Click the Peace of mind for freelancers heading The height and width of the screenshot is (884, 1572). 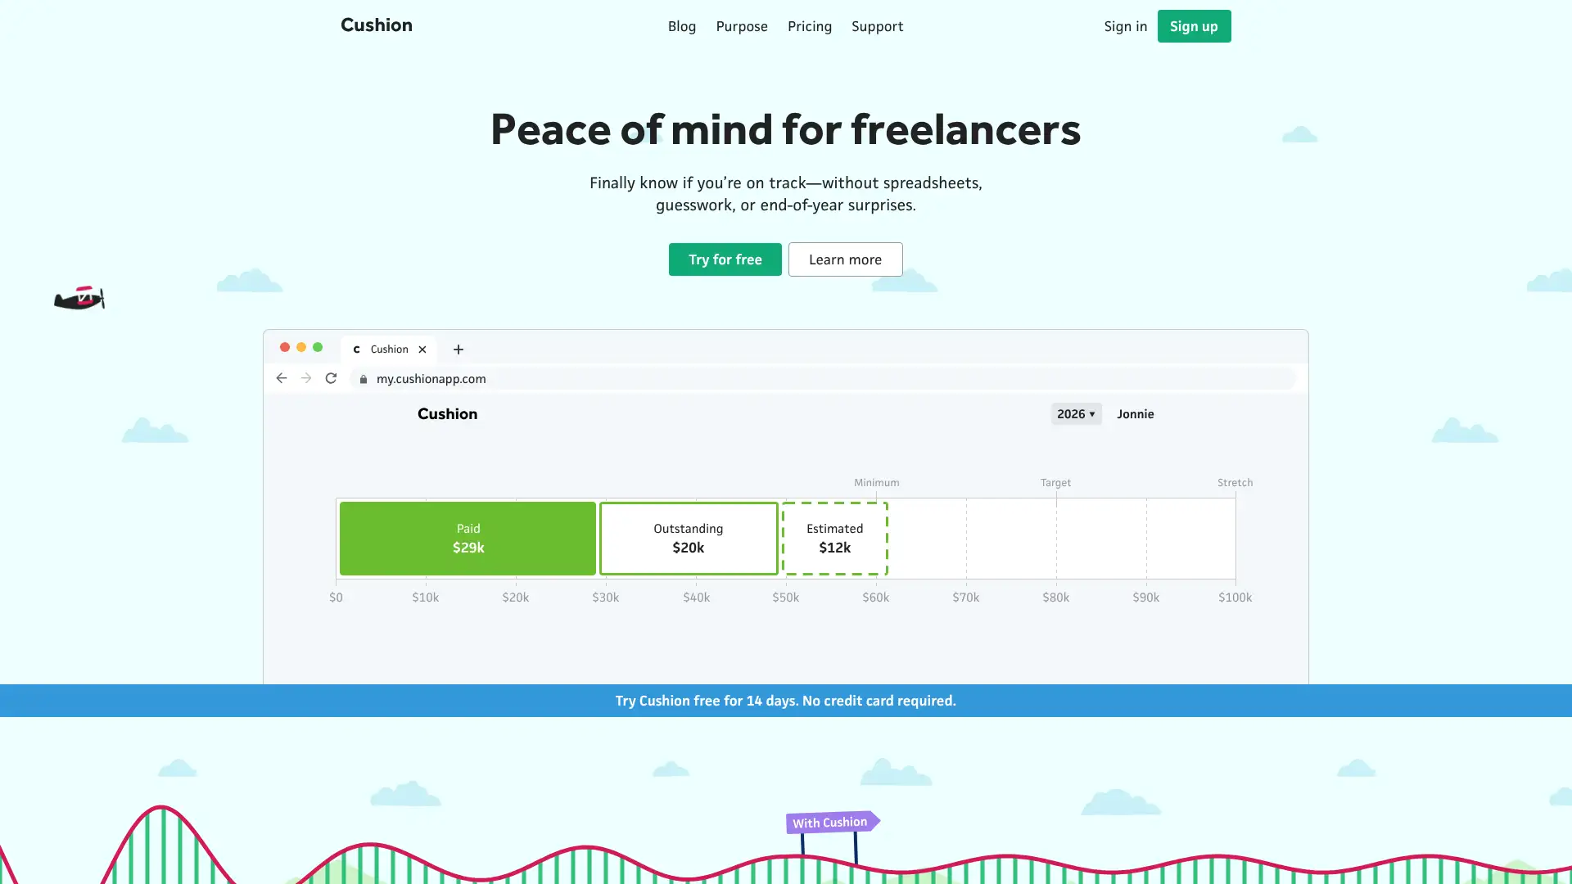click(x=786, y=129)
